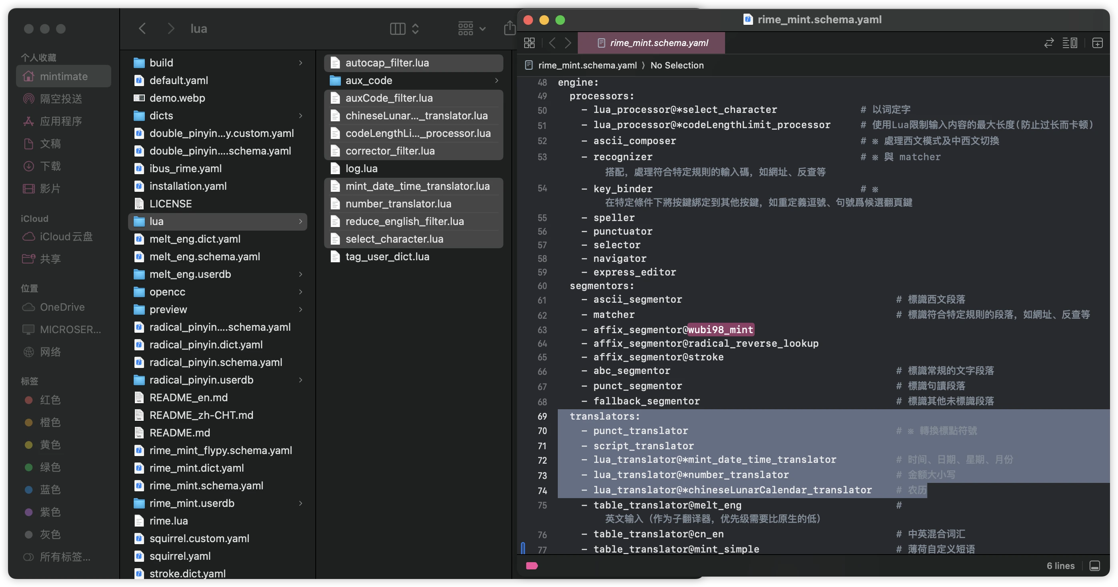
Task: Expand the opencc folder
Action: point(301,292)
